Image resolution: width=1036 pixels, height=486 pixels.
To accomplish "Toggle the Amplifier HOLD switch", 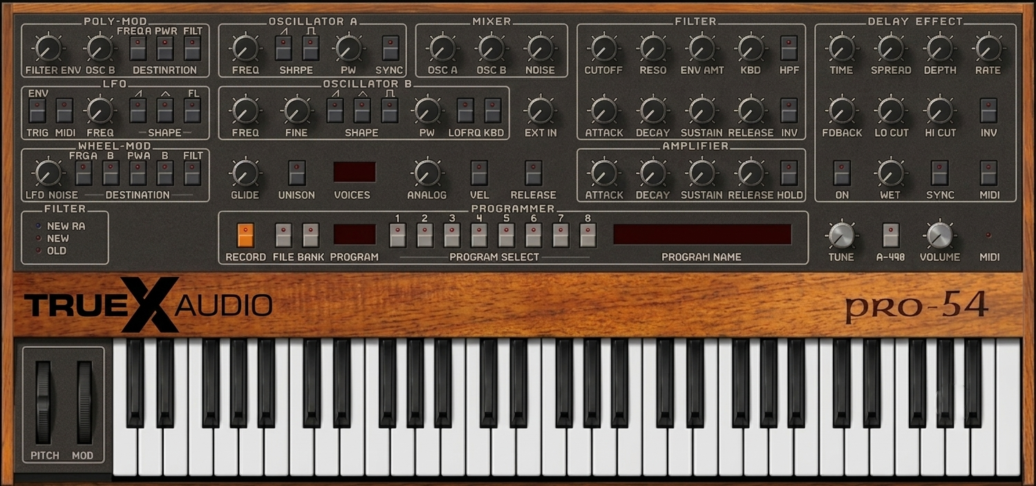I will tap(789, 173).
